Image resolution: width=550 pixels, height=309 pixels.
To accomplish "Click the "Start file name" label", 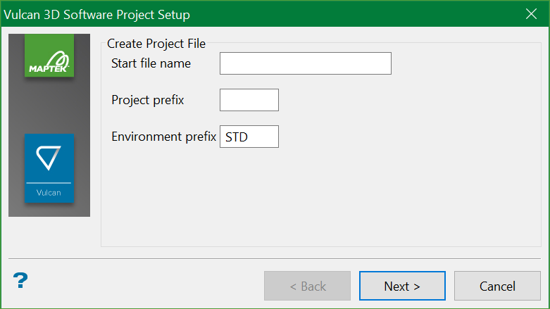I will (151, 63).
